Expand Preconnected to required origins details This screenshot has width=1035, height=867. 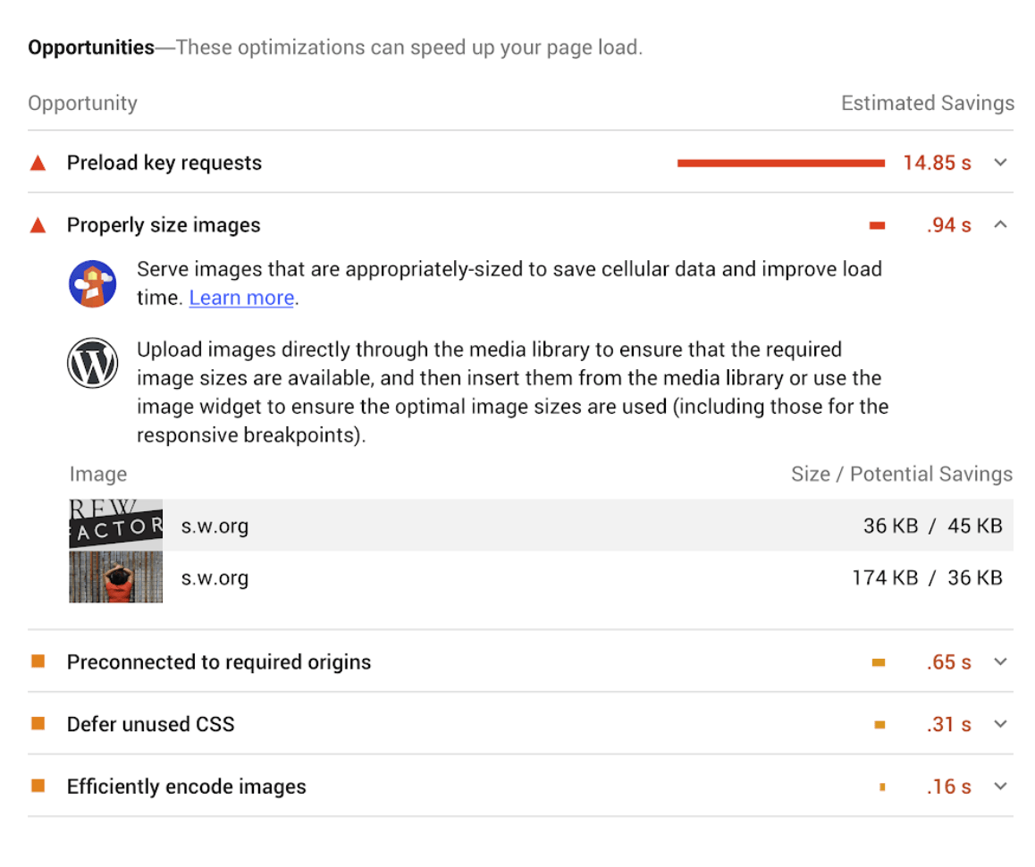[x=1001, y=662]
